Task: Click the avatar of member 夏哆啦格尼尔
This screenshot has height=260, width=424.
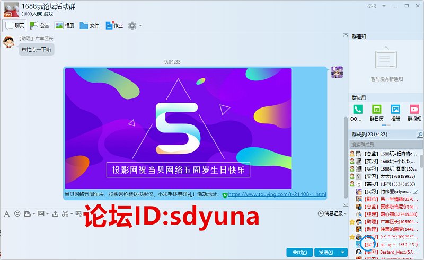Action: tap(359, 207)
